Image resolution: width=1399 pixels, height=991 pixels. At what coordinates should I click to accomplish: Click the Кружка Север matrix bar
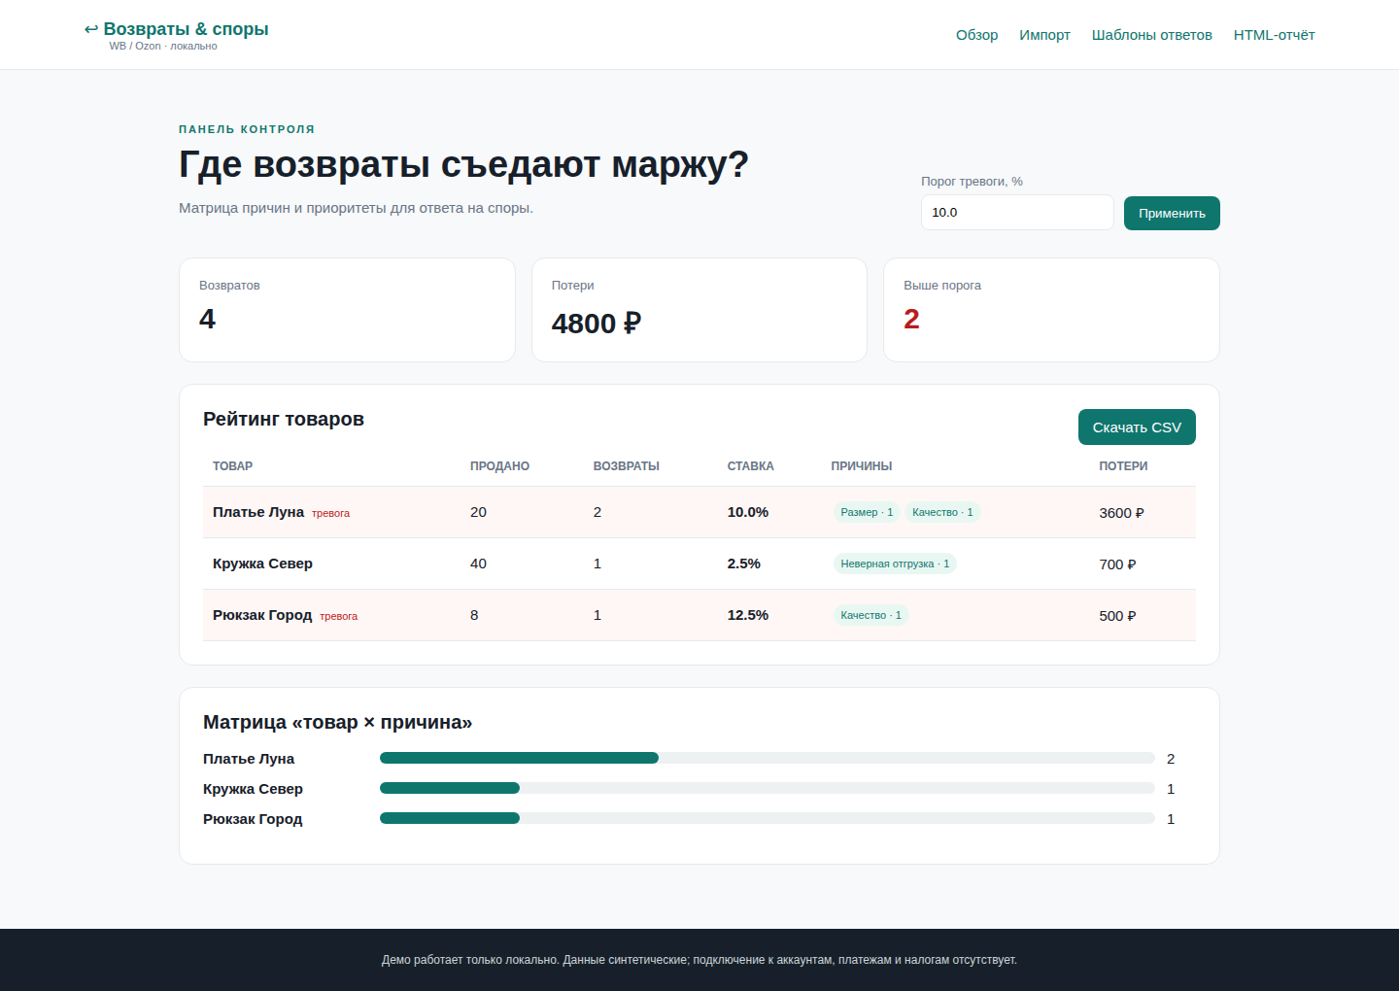(x=768, y=788)
